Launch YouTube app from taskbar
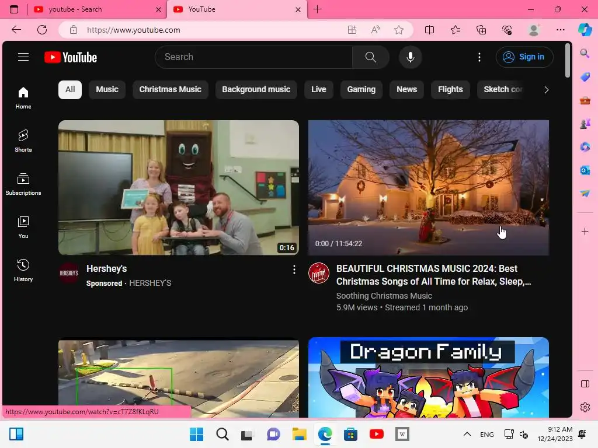 point(377,434)
